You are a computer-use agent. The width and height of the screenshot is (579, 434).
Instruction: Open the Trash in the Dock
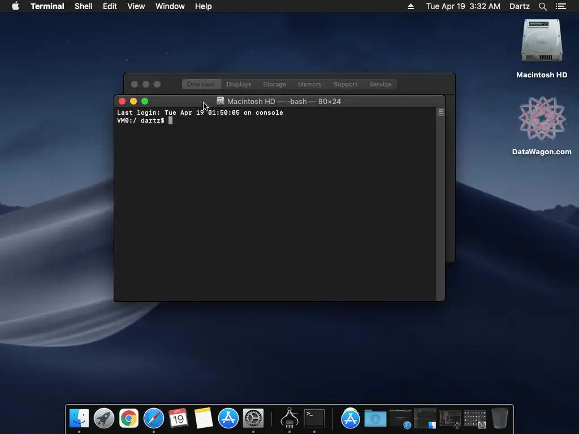pyautogui.click(x=500, y=418)
